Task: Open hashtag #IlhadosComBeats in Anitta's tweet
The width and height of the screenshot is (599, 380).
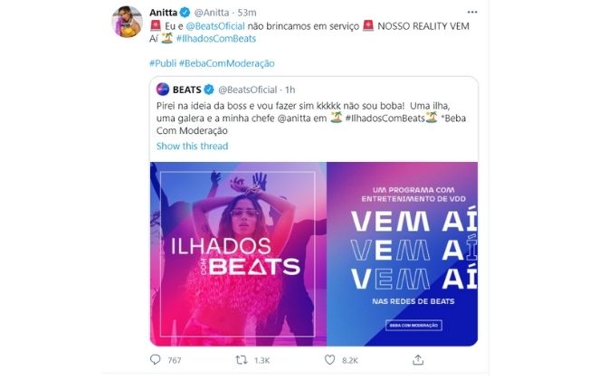Action: coord(216,39)
